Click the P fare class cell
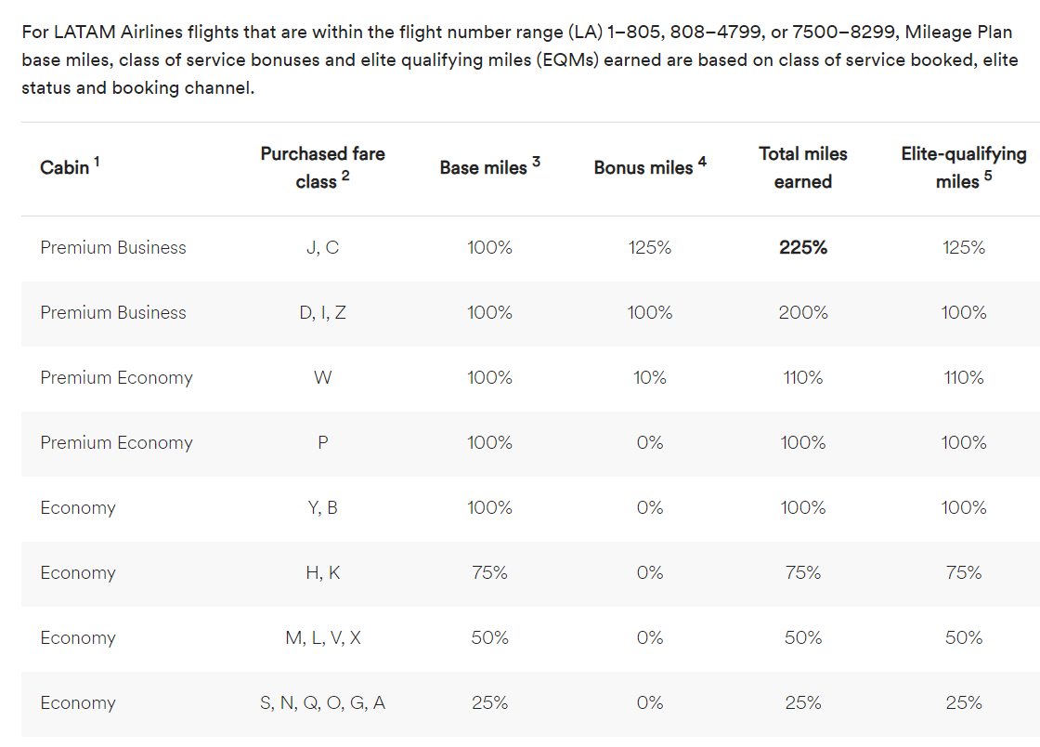The height and width of the screenshot is (747, 1040). click(x=322, y=443)
